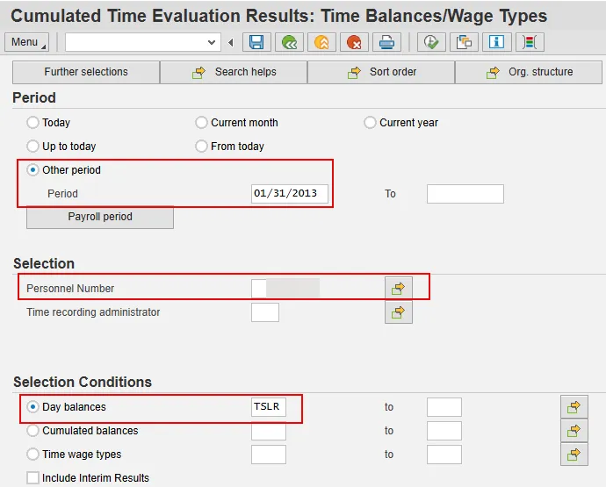Click the Personnel Number input field
606x487 pixels.
285,288
